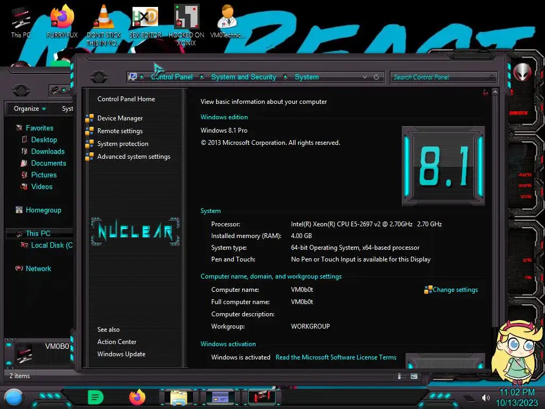Click the Intel Xeon processor value text
The height and width of the screenshot is (409, 545).
tap(366, 224)
